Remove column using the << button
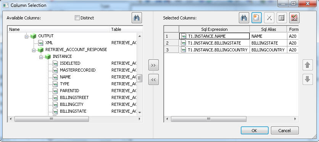This screenshot has height=142, width=319. [x=153, y=80]
